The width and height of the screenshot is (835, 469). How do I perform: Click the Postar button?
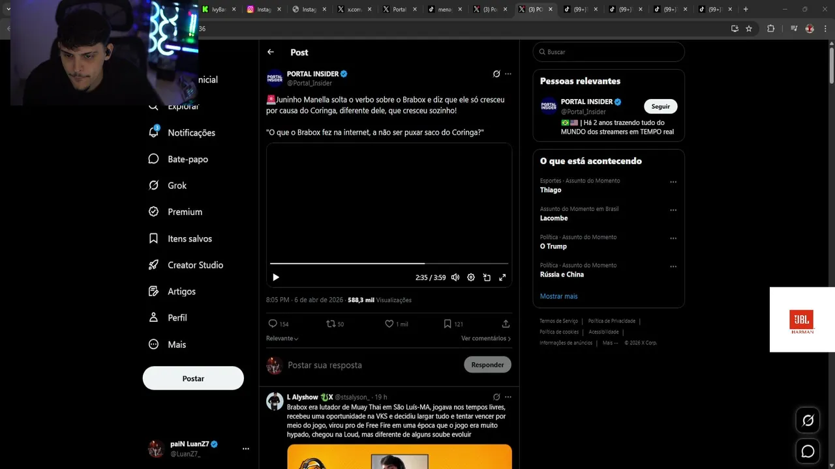pyautogui.click(x=193, y=378)
